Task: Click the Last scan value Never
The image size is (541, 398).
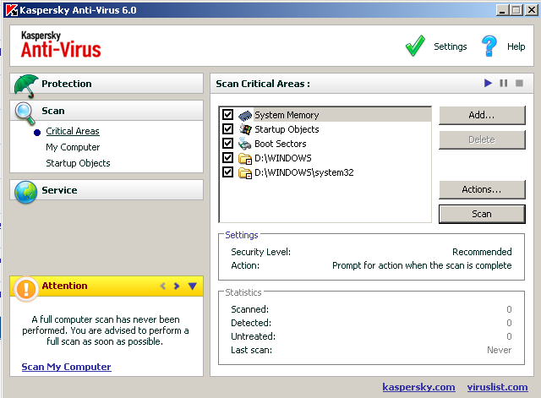Action: (500, 350)
